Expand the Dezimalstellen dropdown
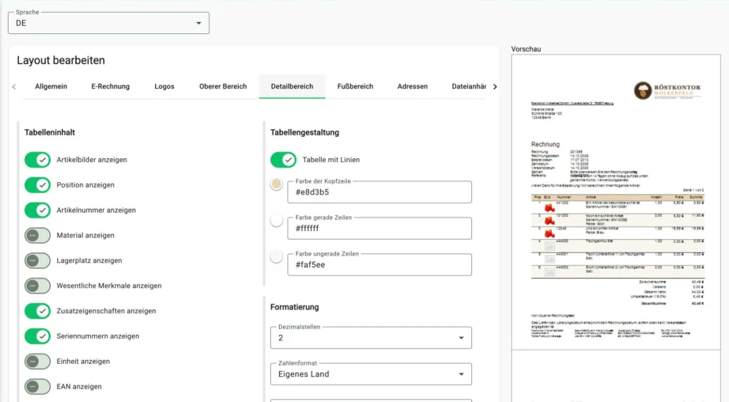Viewport: 729px width, 402px height. (x=371, y=338)
